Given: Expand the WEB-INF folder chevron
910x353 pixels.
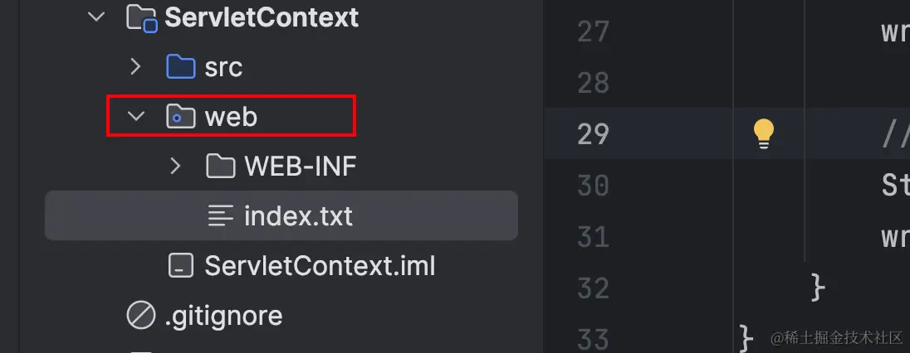Looking at the screenshot, I should pyautogui.click(x=174, y=167).
